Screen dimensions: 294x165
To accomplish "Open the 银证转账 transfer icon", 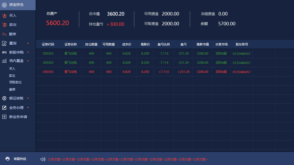I will 4,98.
